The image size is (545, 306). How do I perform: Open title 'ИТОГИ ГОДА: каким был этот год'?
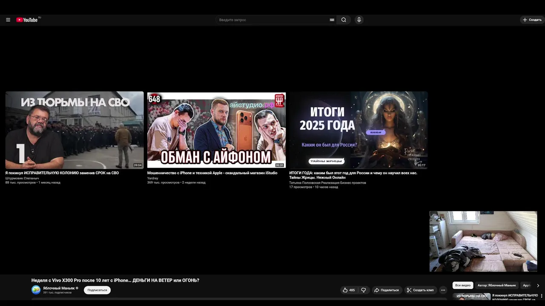pos(353,175)
